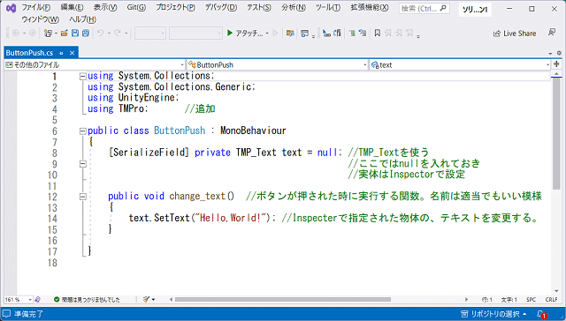Click the CRLF line ending indicator
Viewport: 566px width, 321px height.
coord(551,300)
